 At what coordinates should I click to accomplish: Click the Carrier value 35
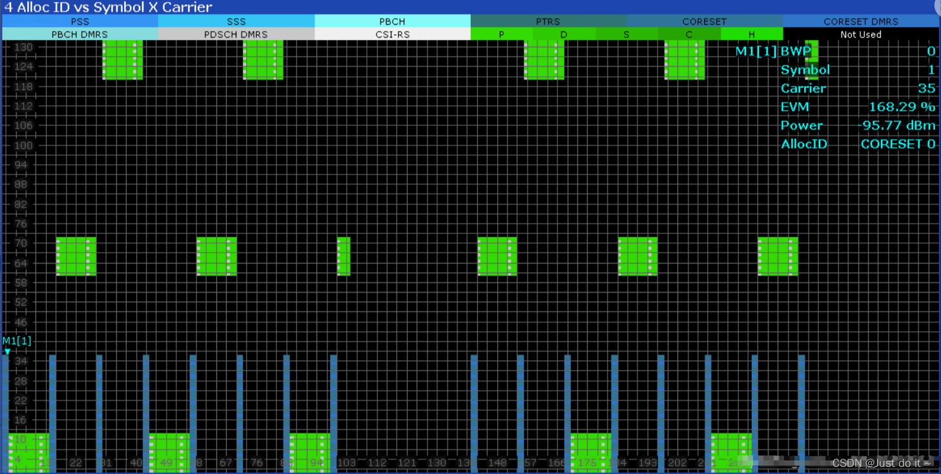[927, 88]
